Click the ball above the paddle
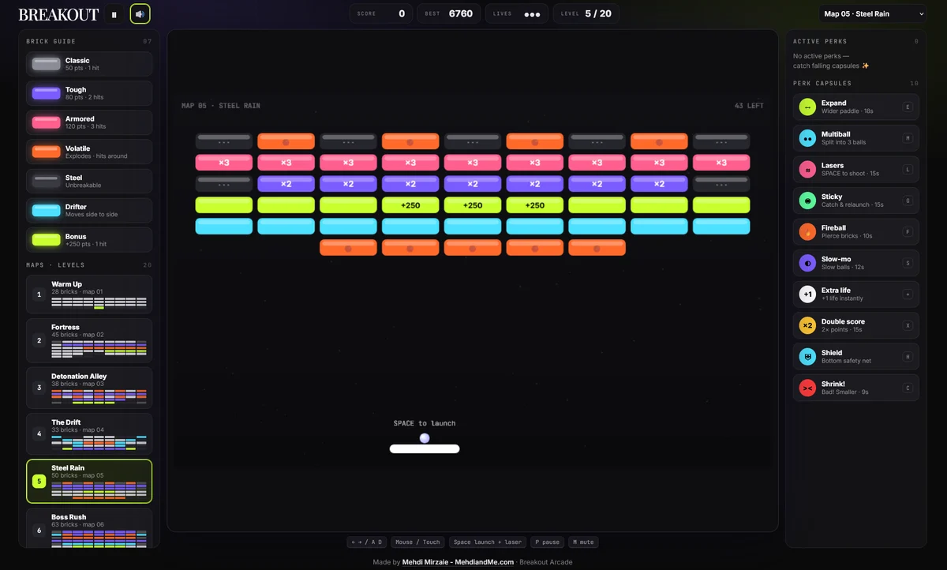Viewport: 947px width, 570px height. pos(425,438)
